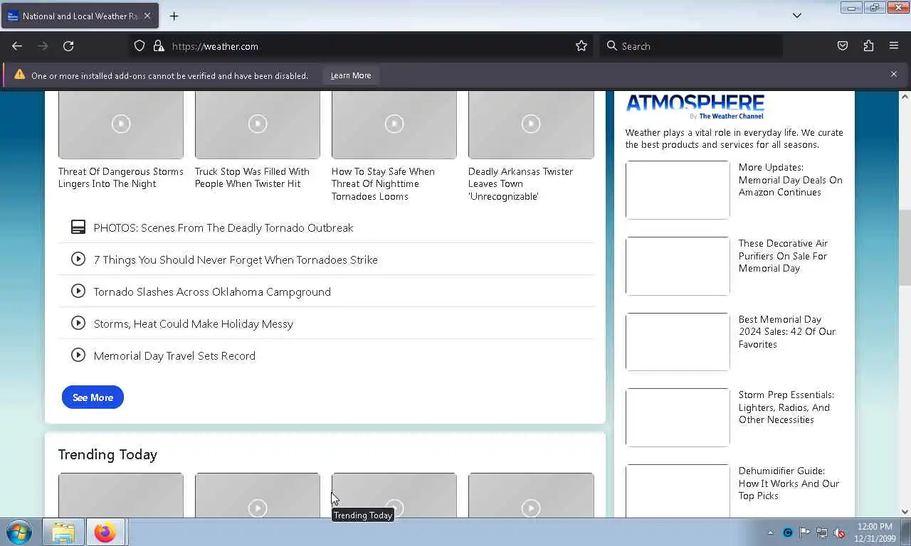The image size is (911, 546).
Task: Play Nighttime Tornadoes safety video
Action: point(394,124)
